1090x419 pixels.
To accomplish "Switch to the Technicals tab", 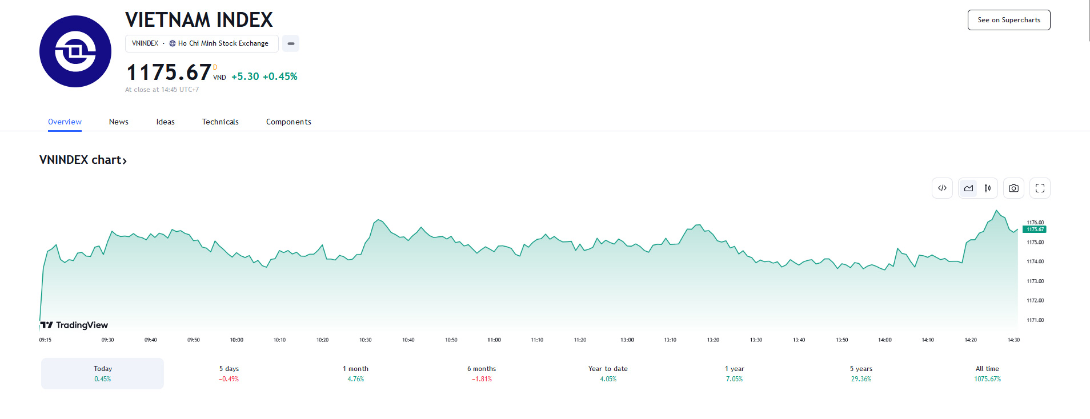I will click(220, 122).
